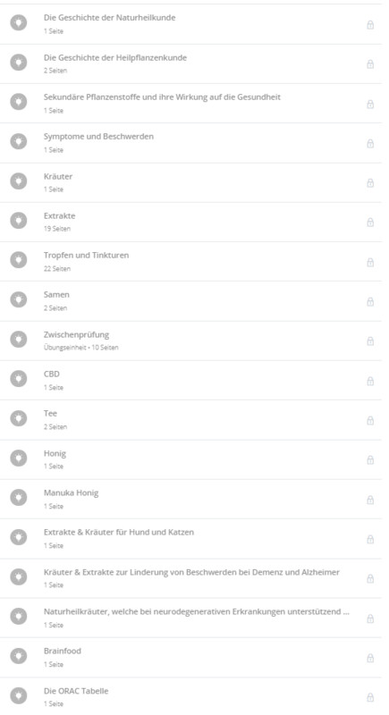
Task: Click the lightbulb icon beside Extrakte lesson
Action: [19, 221]
